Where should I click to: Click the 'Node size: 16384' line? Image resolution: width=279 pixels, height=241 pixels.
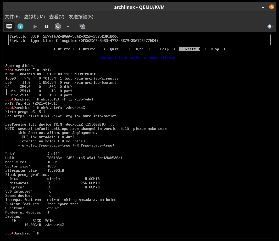point(31,162)
